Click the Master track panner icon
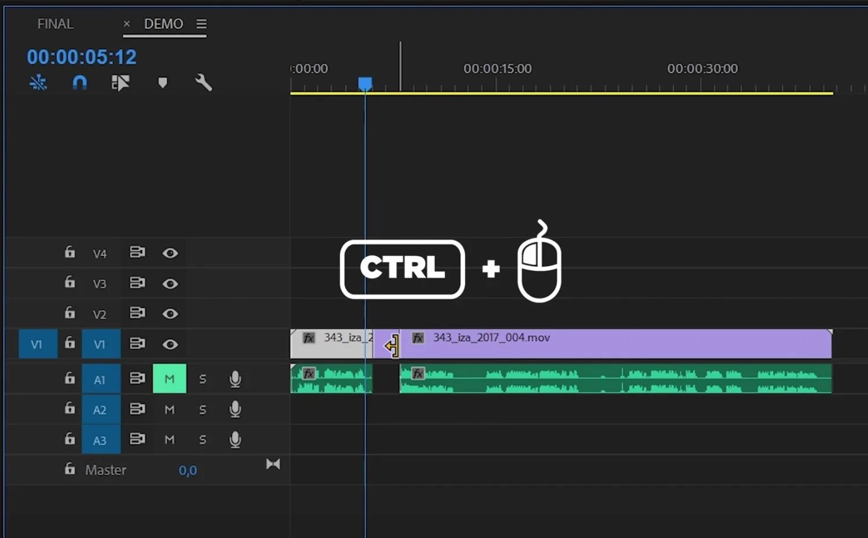Image resolution: width=868 pixels, height=538 pixels. 273,463
